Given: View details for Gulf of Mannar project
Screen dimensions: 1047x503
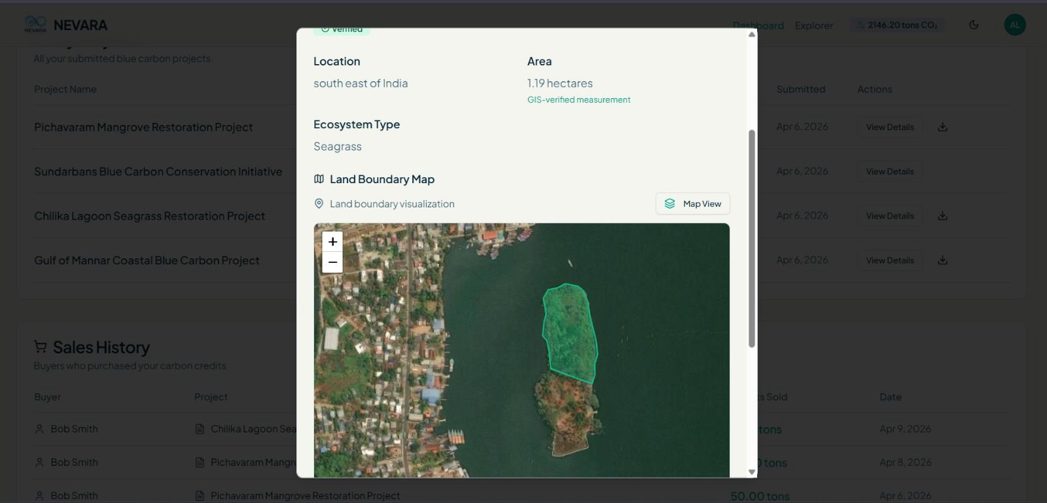Looking at the screenshot, I should [889, 260].
